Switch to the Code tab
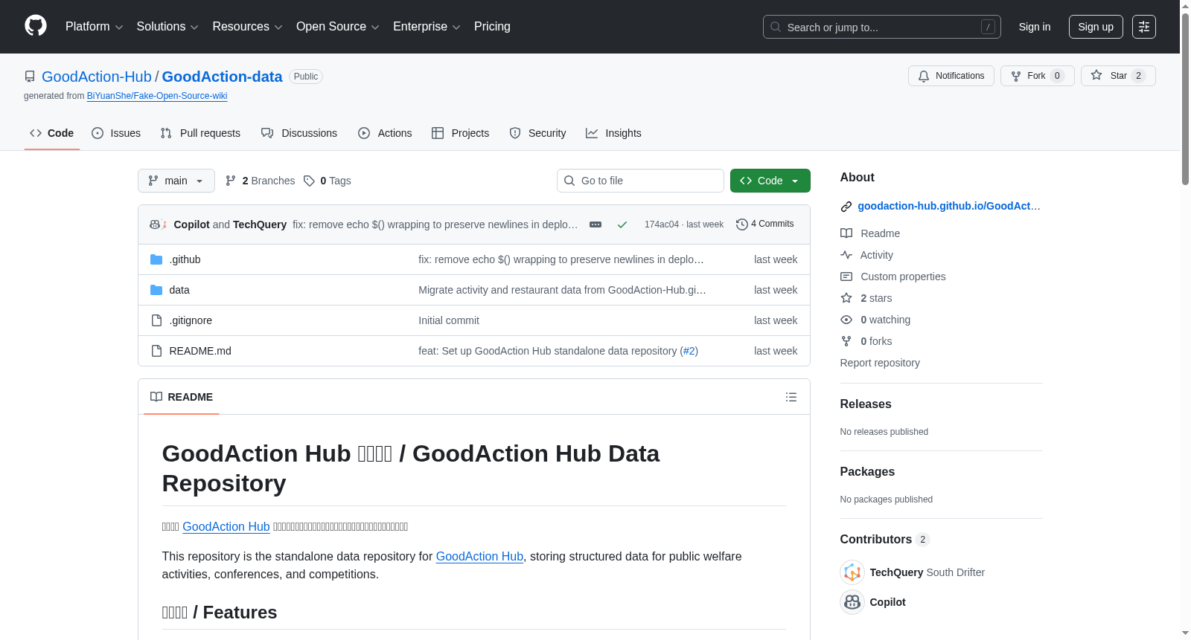1191x640 pixels. pos(52,133)
